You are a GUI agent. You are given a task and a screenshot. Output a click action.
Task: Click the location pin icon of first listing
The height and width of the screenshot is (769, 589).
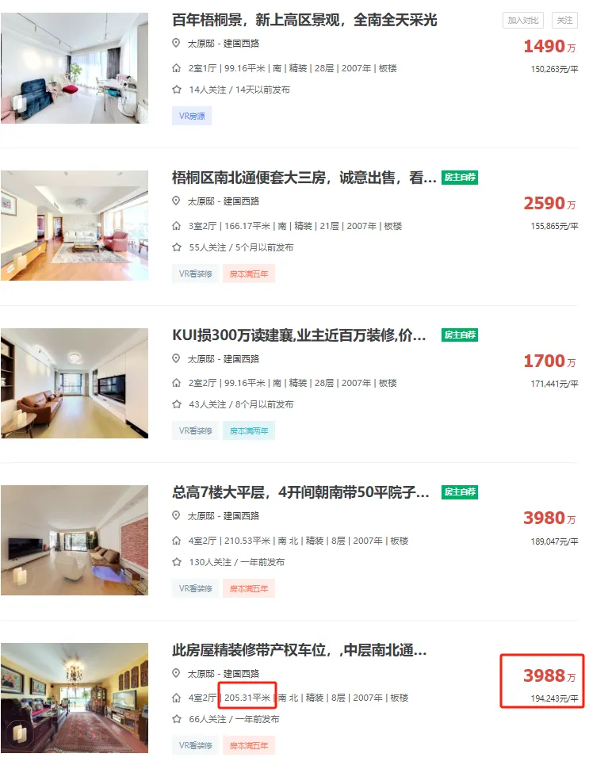pos(176,43)
